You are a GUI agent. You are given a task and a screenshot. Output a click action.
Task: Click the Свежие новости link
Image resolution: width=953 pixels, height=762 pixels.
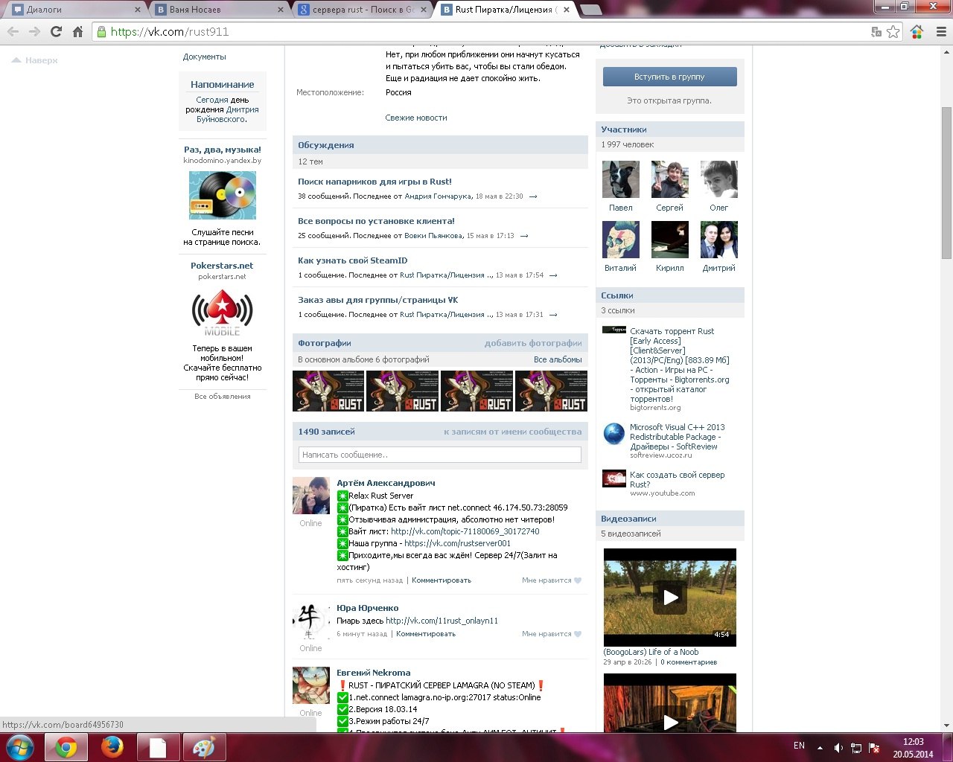click(x=415, y=118)
